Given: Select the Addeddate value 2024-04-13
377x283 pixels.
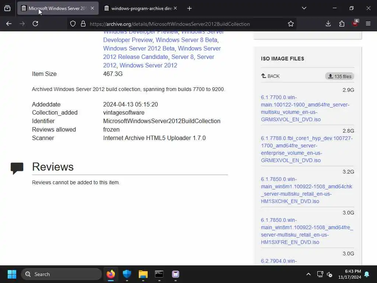Looking at the screenshot, I should pyautogui.click(x=130, y=104).
